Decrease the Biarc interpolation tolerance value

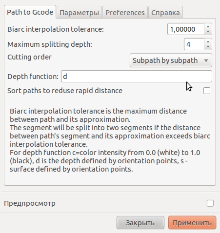pos(208,32)
